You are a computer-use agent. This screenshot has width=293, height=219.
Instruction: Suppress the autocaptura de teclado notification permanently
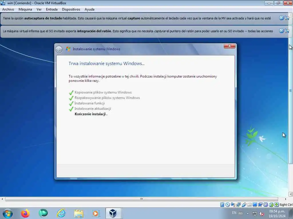[x=287, y=18]
